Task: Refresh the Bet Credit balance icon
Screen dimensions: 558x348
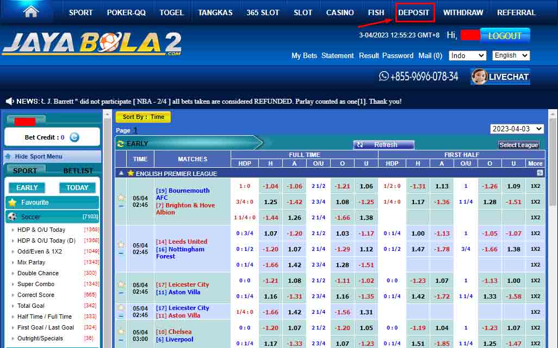Action: pyautogui.click(x=75, y=137)
